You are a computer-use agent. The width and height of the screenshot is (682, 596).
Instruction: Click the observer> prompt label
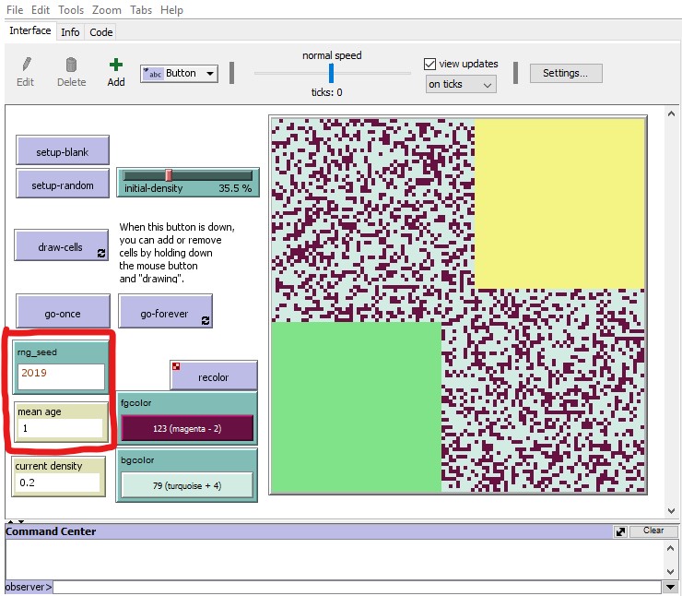(29, 588)
